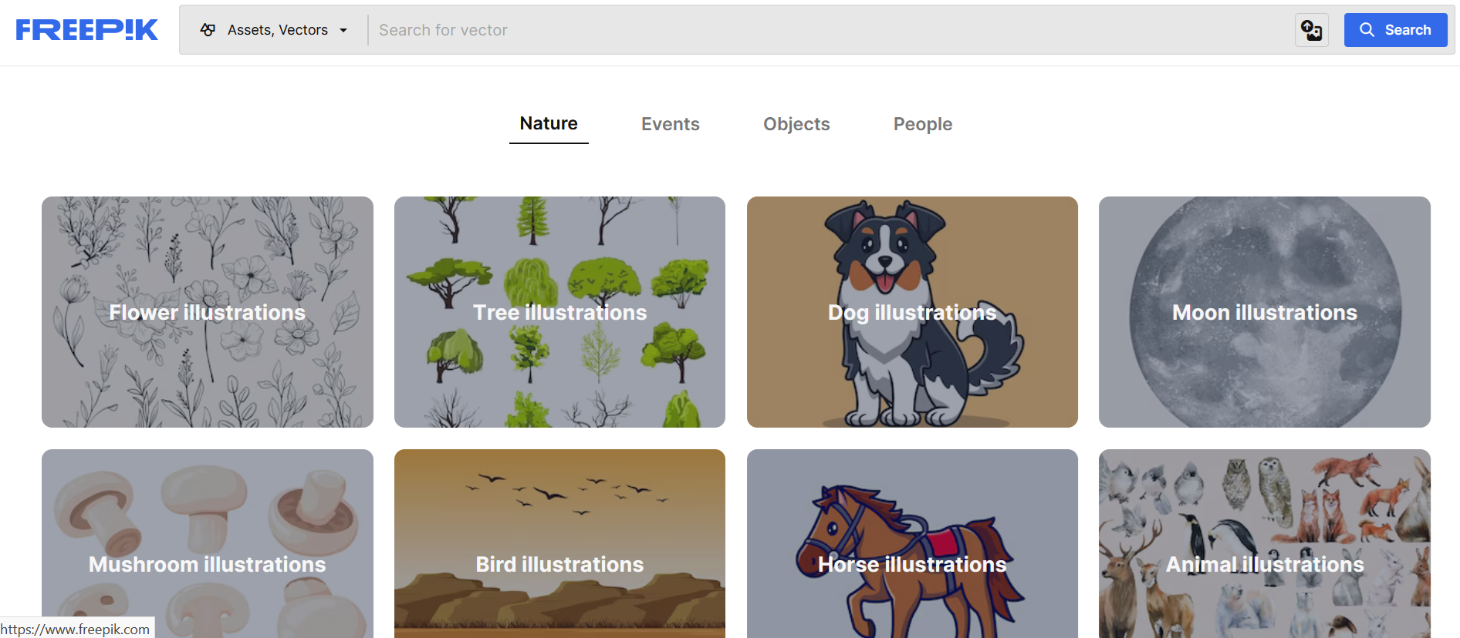This screenshot has width=1460, height=638.
Task: Open Flower illustrations category card
Action: point(208,312)
